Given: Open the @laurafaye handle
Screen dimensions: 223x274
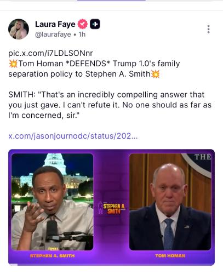Looking at the screenshot, I should tap(53, 35).
